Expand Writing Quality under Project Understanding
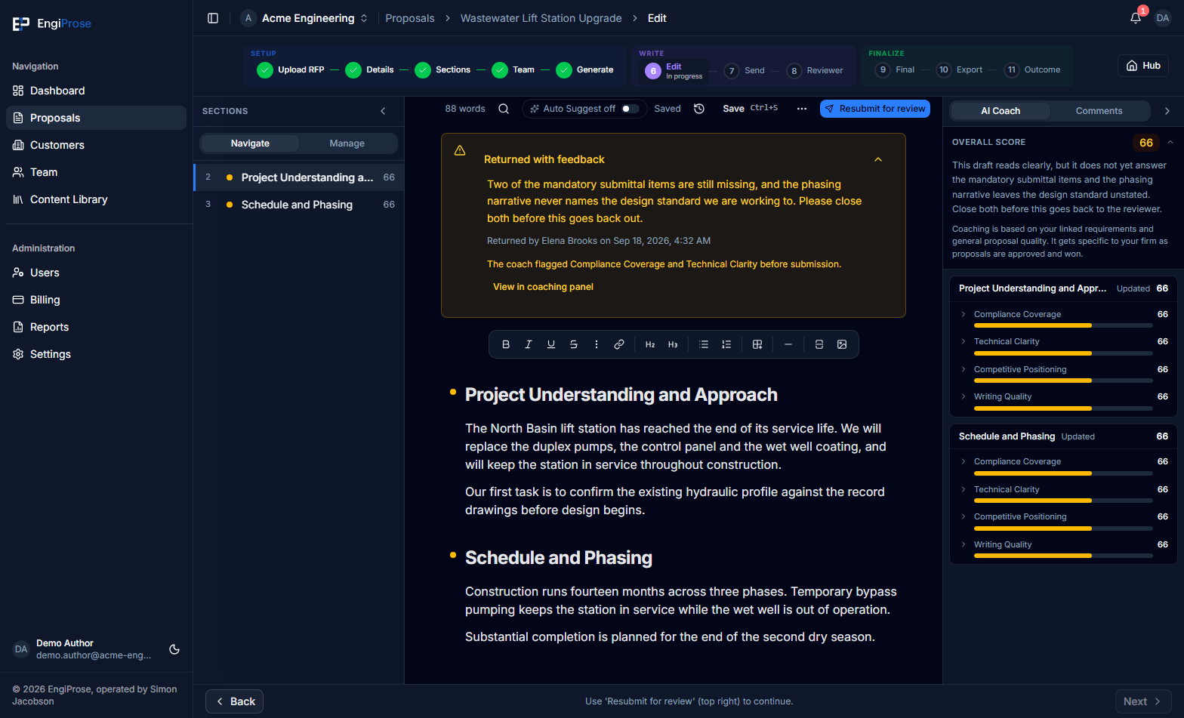 [964, 396]
